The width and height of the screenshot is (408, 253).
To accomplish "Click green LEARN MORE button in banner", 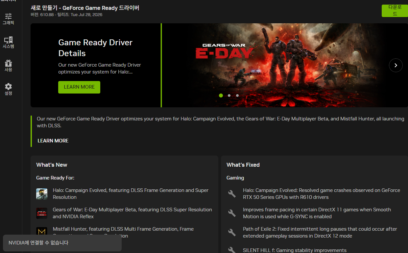I will click(x=79, y=87).
